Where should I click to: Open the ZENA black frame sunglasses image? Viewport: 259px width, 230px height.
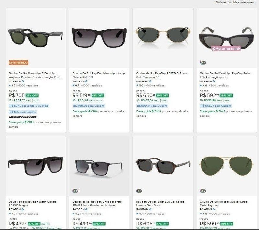(226, 38)
